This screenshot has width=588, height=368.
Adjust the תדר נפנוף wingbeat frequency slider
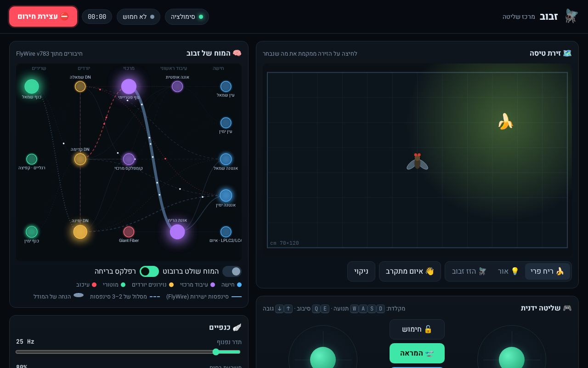tap(128, 352)
